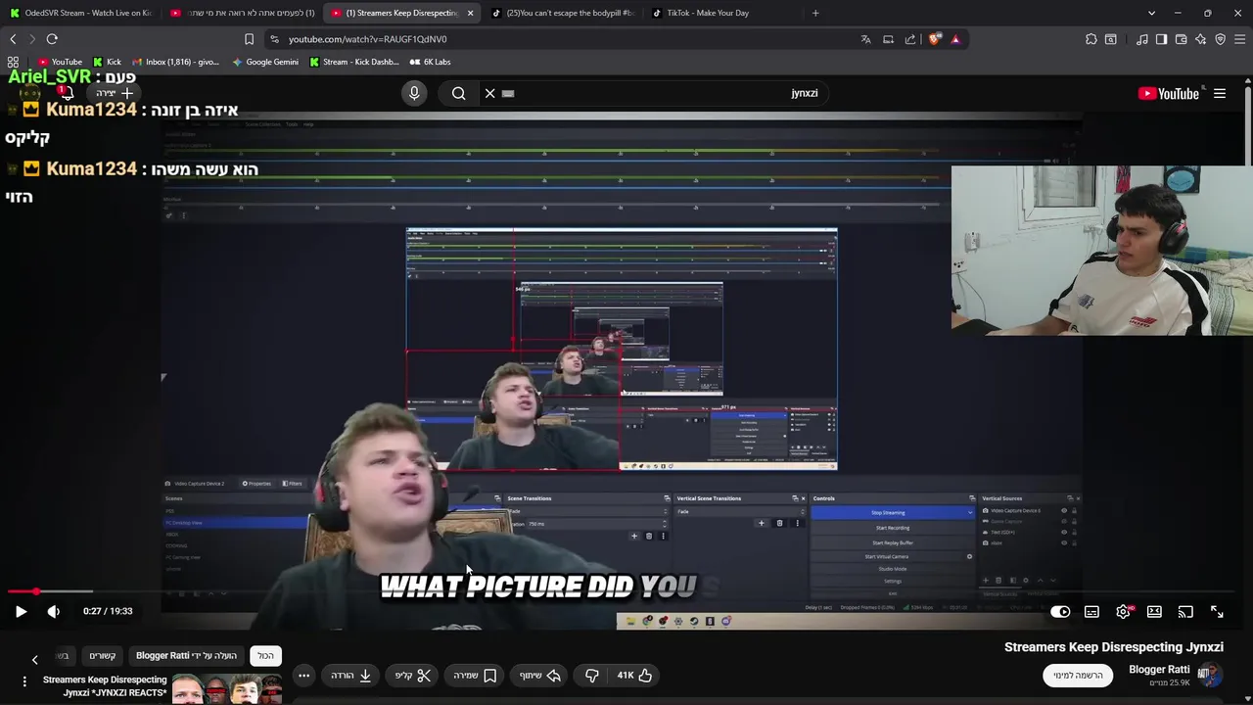Select the Blogger Ratti uploads filter chip
The height and width of the screenshot is (705, 1253).
[x=186, y=655]
